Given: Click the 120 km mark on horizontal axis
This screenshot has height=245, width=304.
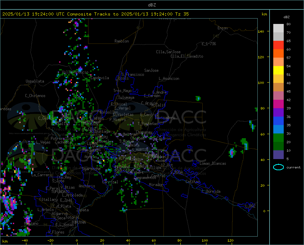Looking at the screenshot, I should pyautogui.click(x=230, y=241).
